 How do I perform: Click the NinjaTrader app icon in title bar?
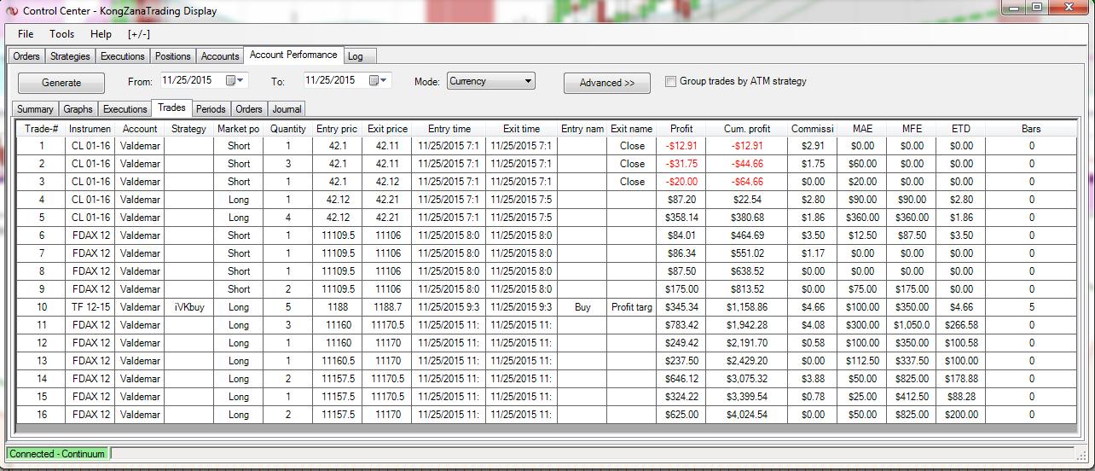[11, 11]
